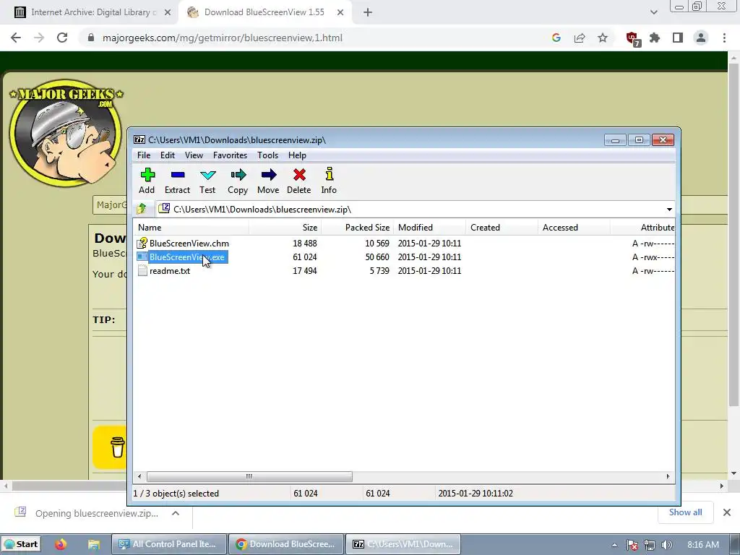Launch Firefox from the taskbar

click(61, 544)
